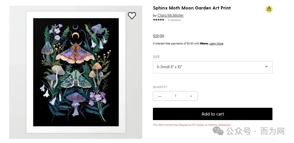Open the Size dropdown showing X-Small 8" x 10"
This screenshot has height=143, width=294.
click(x=212, y=67)
